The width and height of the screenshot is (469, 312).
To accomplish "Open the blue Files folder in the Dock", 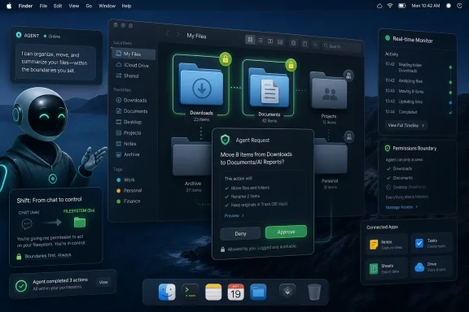I will 258,292.
